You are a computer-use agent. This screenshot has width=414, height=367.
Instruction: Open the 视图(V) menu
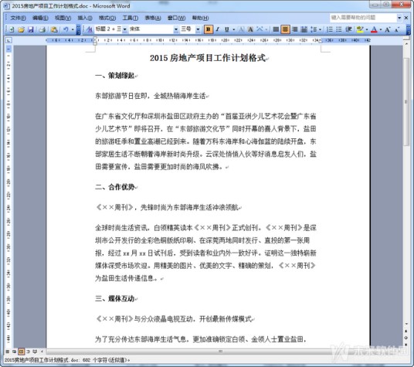tap(63, 18)
